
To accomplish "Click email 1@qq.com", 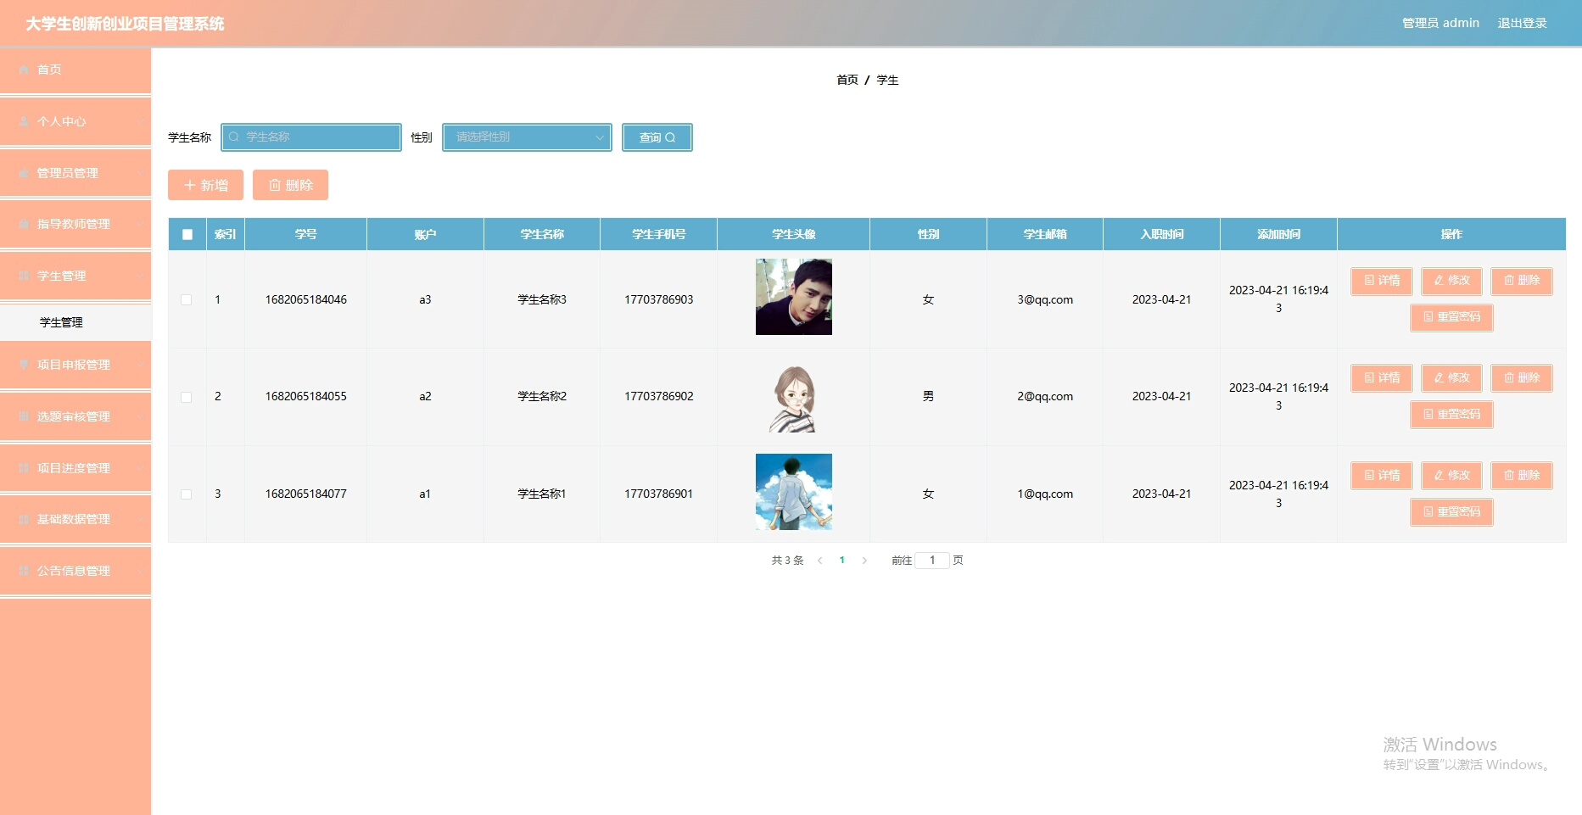I will coord(1045,494).
